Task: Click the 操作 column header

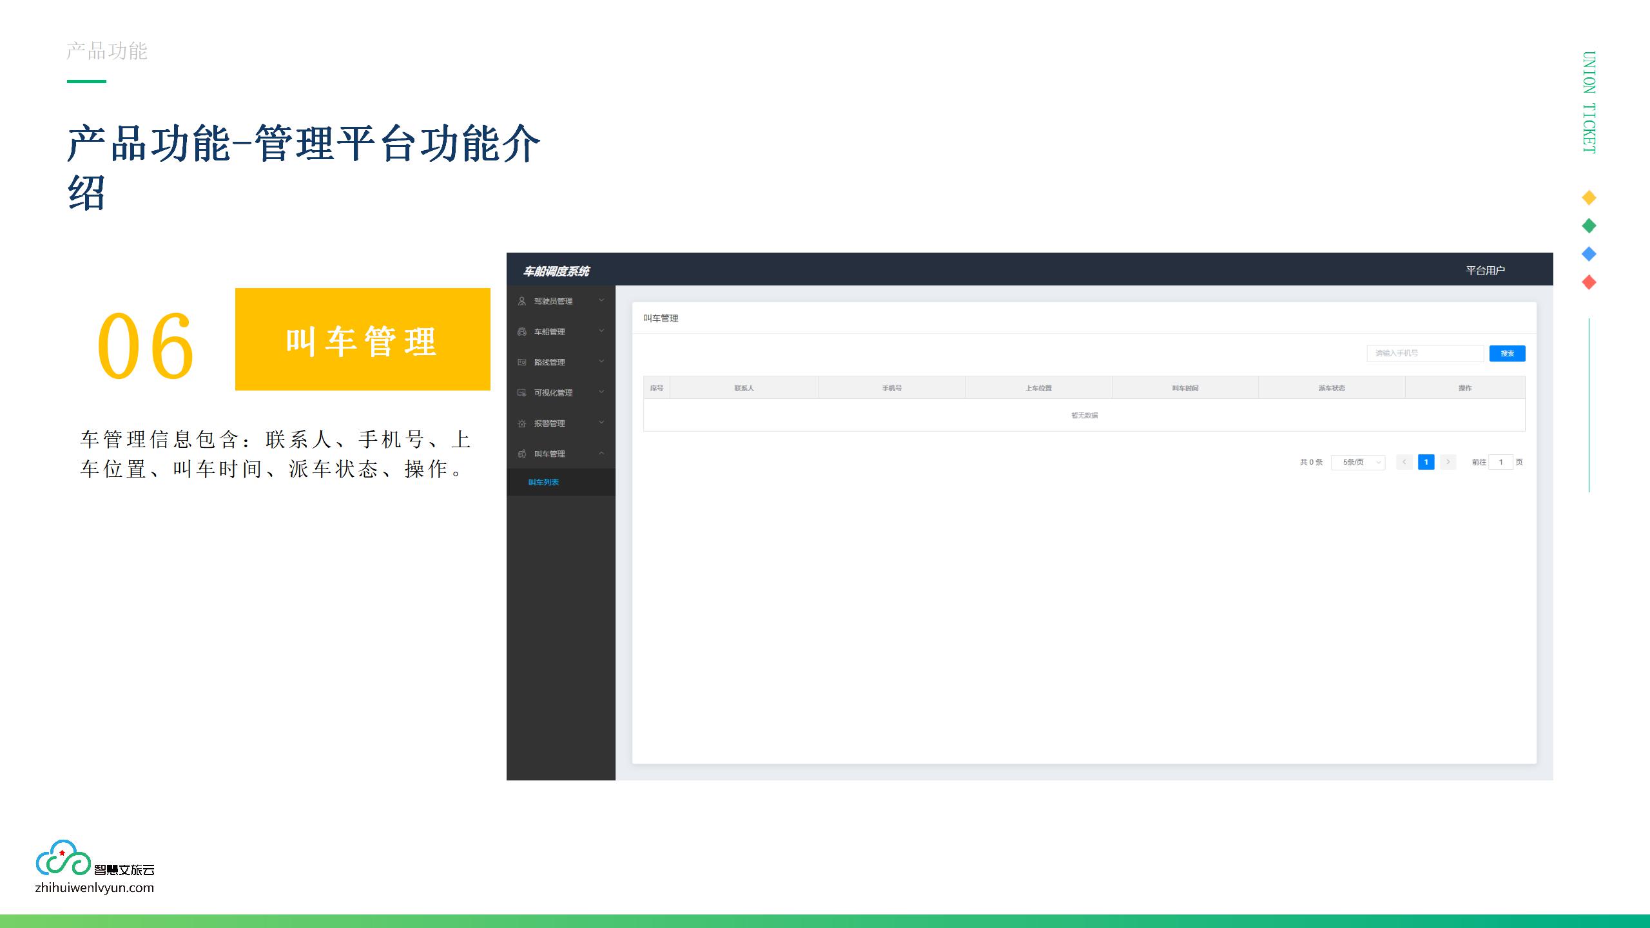Action: 1465,388
